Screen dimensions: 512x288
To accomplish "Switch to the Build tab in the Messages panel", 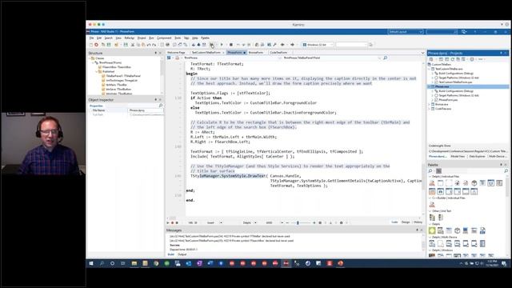I will pos(170,254).
